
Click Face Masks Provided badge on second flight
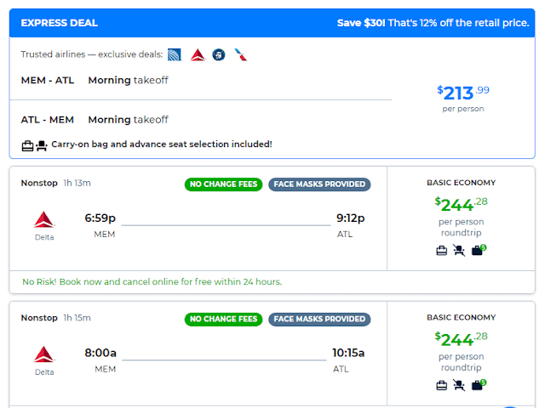coord(319,320)
